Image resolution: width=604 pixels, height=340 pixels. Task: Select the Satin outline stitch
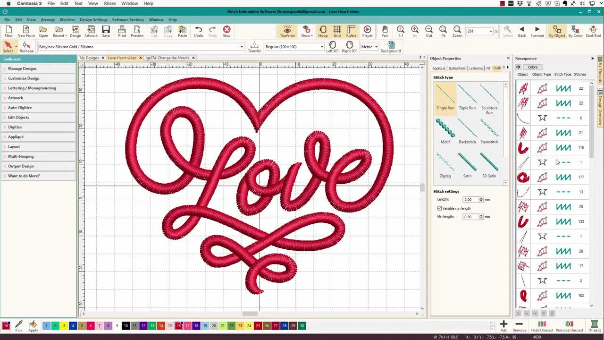pyautogui.click(x=467, y=165)
